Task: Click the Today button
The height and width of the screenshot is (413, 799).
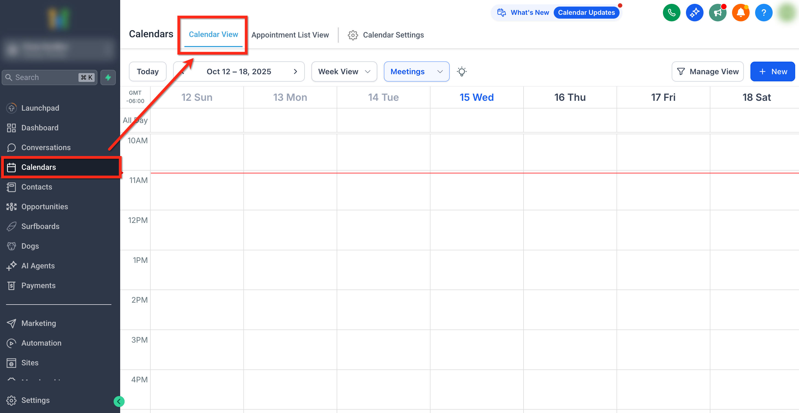Action: [x=148, y=71]
